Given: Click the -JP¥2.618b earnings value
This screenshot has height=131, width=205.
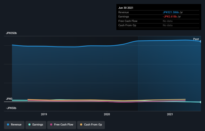Looking at the screenshot, I should tap(170, 16).
